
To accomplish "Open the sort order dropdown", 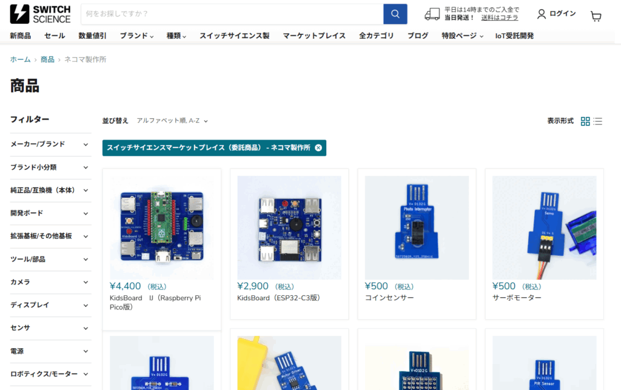I will click(x=172, y=121).
